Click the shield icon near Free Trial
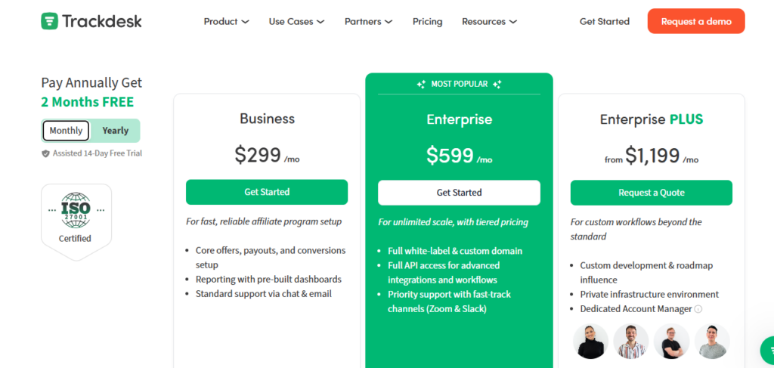The width and height of the screenshot is (774, 368). [x=45, y=153]
